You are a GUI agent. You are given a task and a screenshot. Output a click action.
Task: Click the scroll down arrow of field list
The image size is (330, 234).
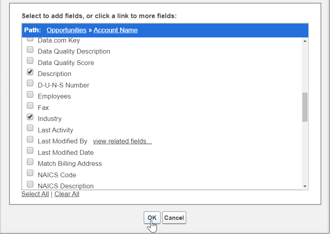pos(305,186)
